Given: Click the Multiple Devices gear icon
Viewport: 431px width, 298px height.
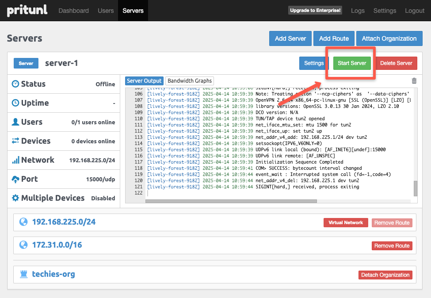Looking at the screenshot, I should (x=15, y=198).
